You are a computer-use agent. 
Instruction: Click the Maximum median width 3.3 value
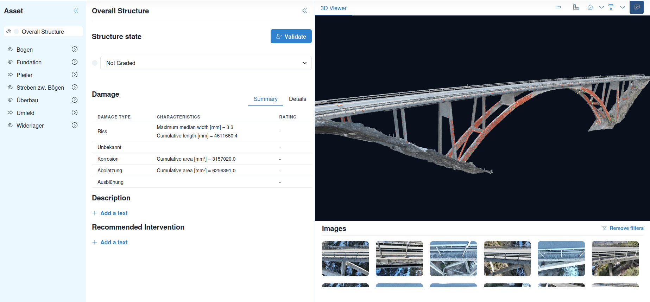pyautogui.click(x=195, y=127)
